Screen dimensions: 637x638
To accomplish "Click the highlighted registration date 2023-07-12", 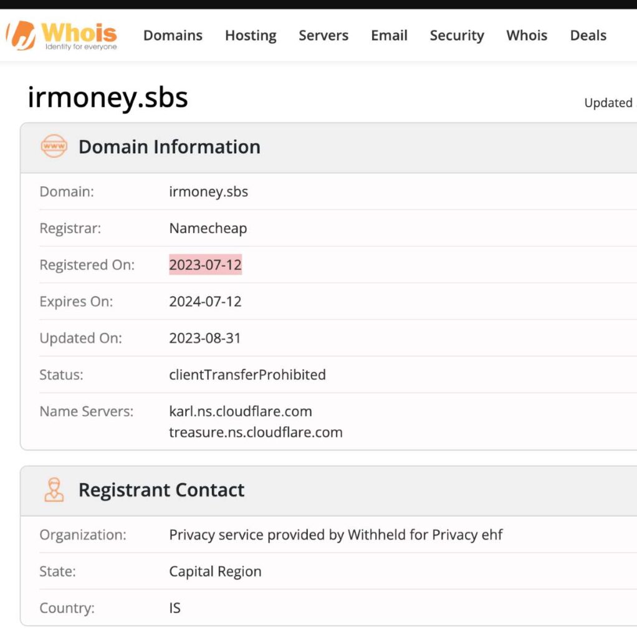I will pyautogui.click(x=206, y=265).
